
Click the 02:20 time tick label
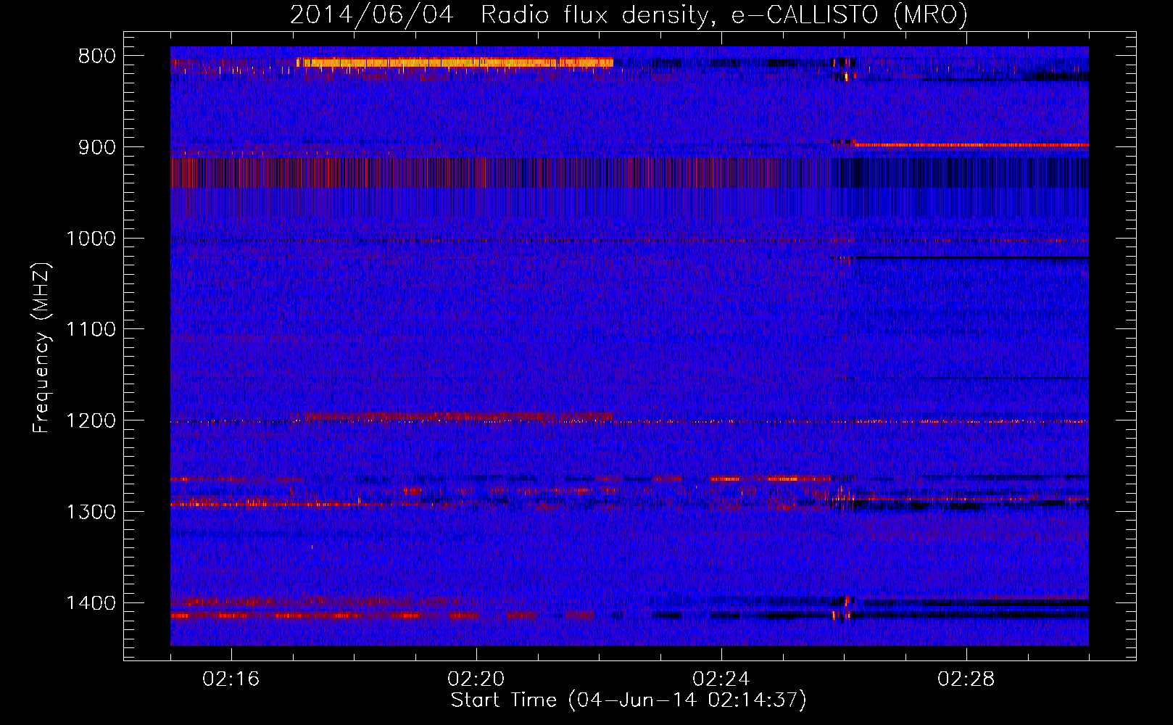pos(476,679)
